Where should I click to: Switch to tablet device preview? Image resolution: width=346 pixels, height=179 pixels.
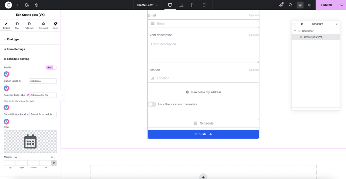pos(193,5)
